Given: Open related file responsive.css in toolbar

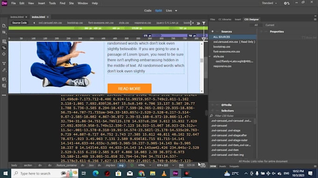Looking at the screenshot, I should point(143,23).
